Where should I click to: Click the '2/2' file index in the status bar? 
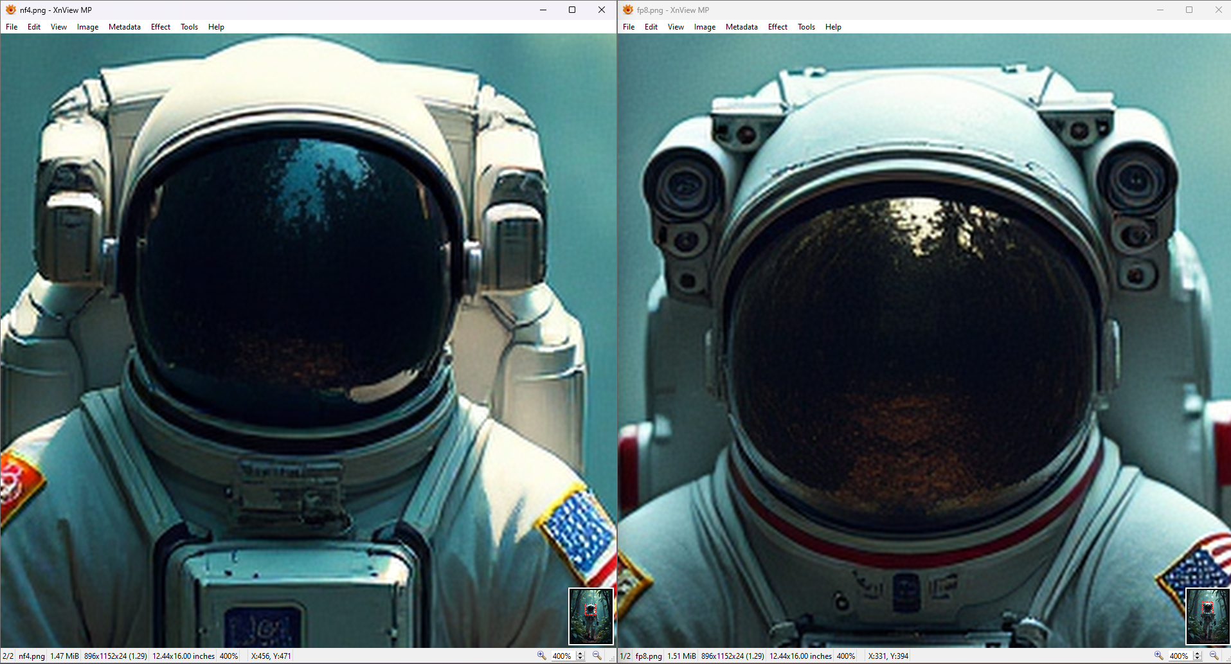point(8,656)
